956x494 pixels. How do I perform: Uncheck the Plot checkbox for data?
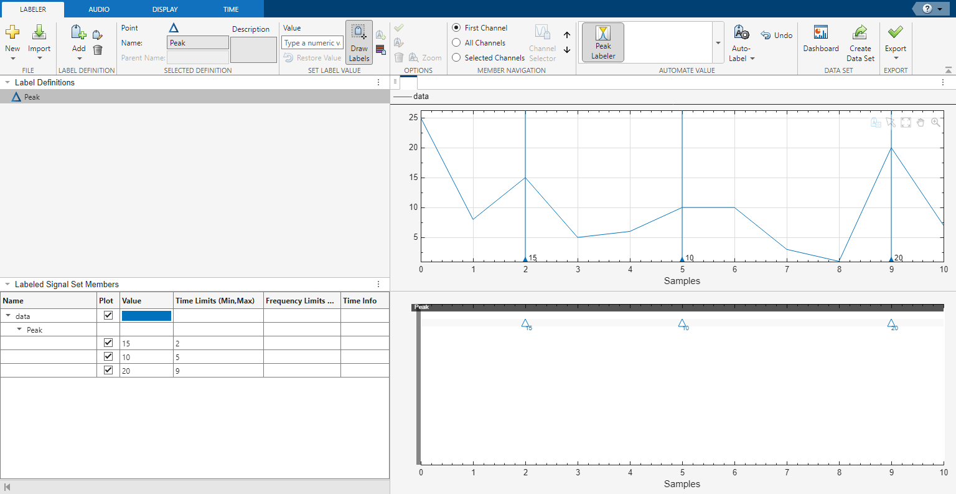[x=108, y=315]
